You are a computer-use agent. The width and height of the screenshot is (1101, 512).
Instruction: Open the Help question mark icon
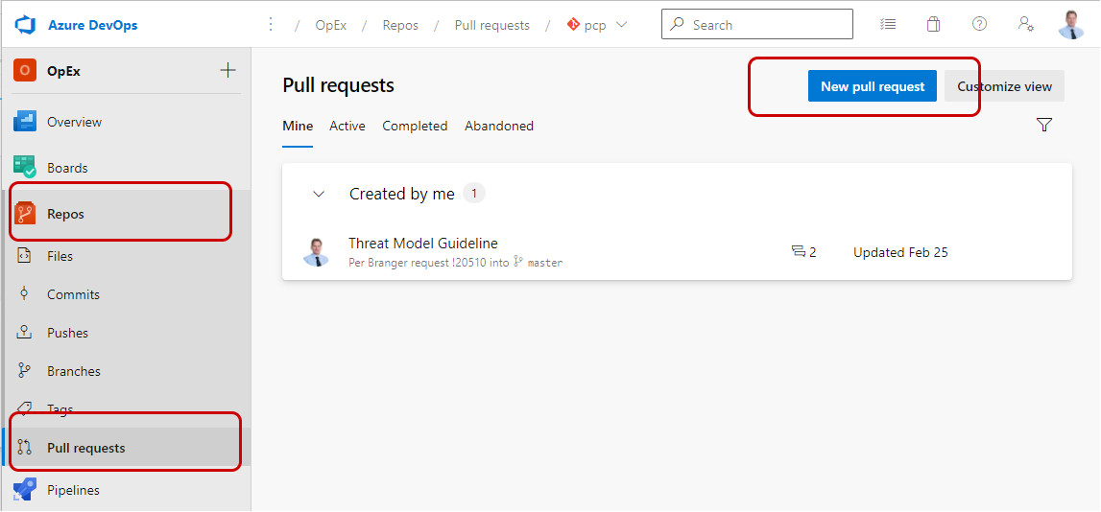pos(979,24)
